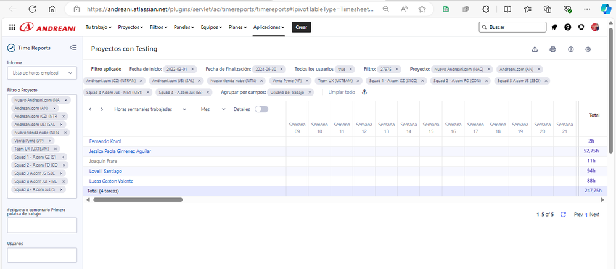
Task: Open Lucas Gaston Valente user link
Action: tap(111, 181)
